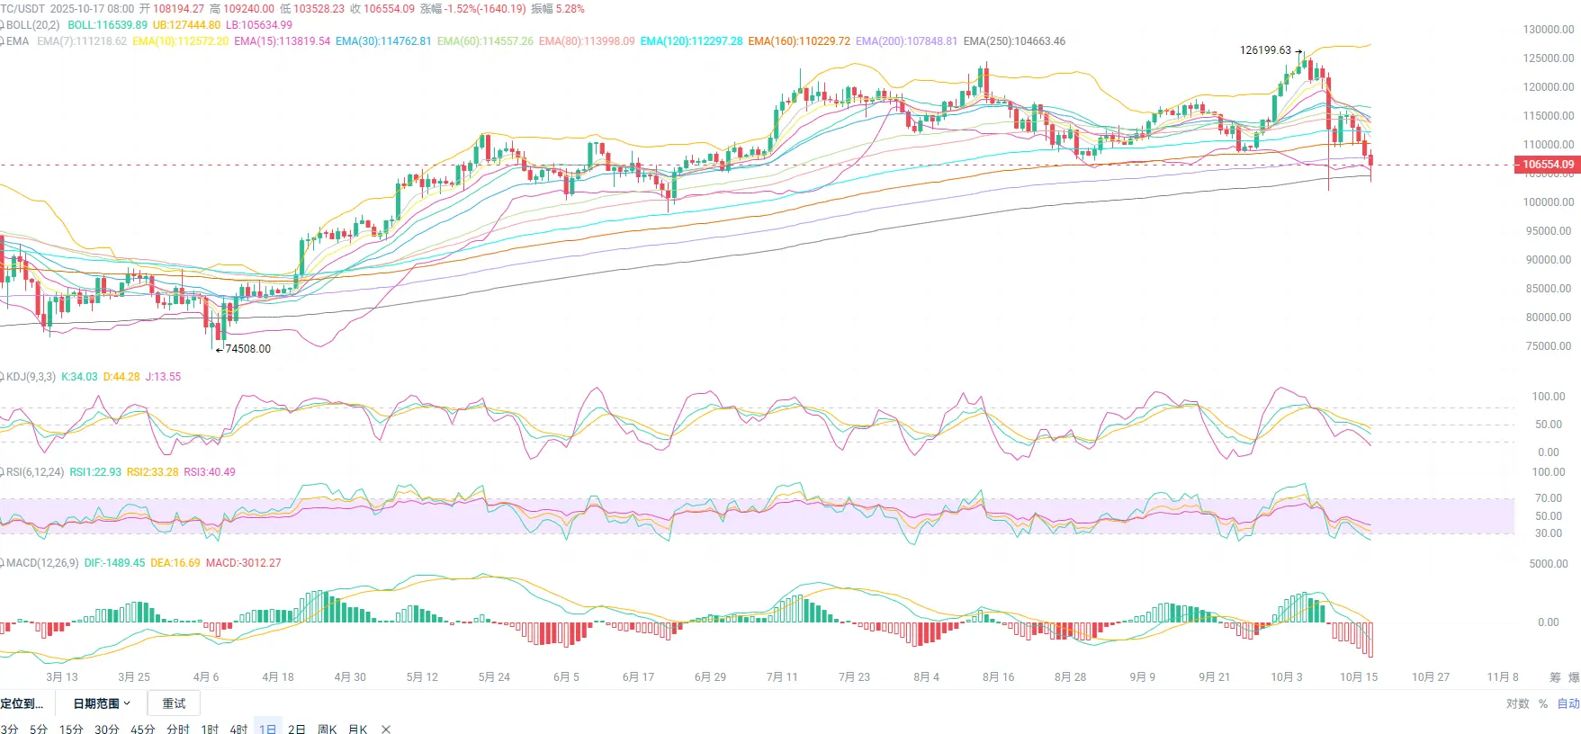This screenshot has height=734, width=1581.
Task: Click the 定位到... locate button
Action: point(22,703)
